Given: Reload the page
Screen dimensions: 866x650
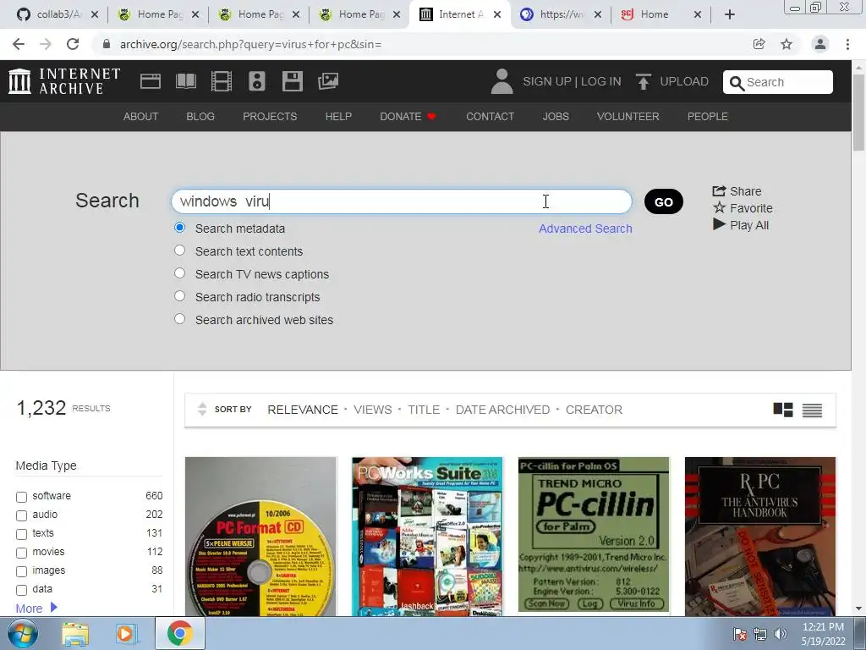Looking at the screenshot, I should pyautogui.click(x=73, y=44).
